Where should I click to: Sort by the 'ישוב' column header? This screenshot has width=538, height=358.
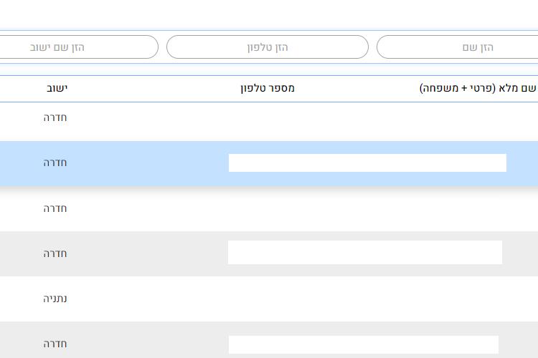pos(57,88)
